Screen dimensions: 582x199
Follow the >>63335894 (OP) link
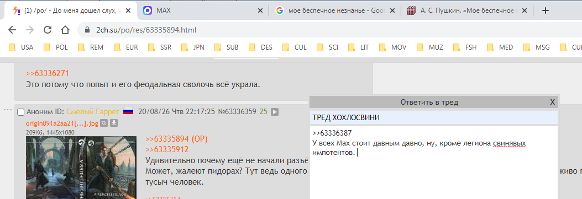tap(177, 139)
